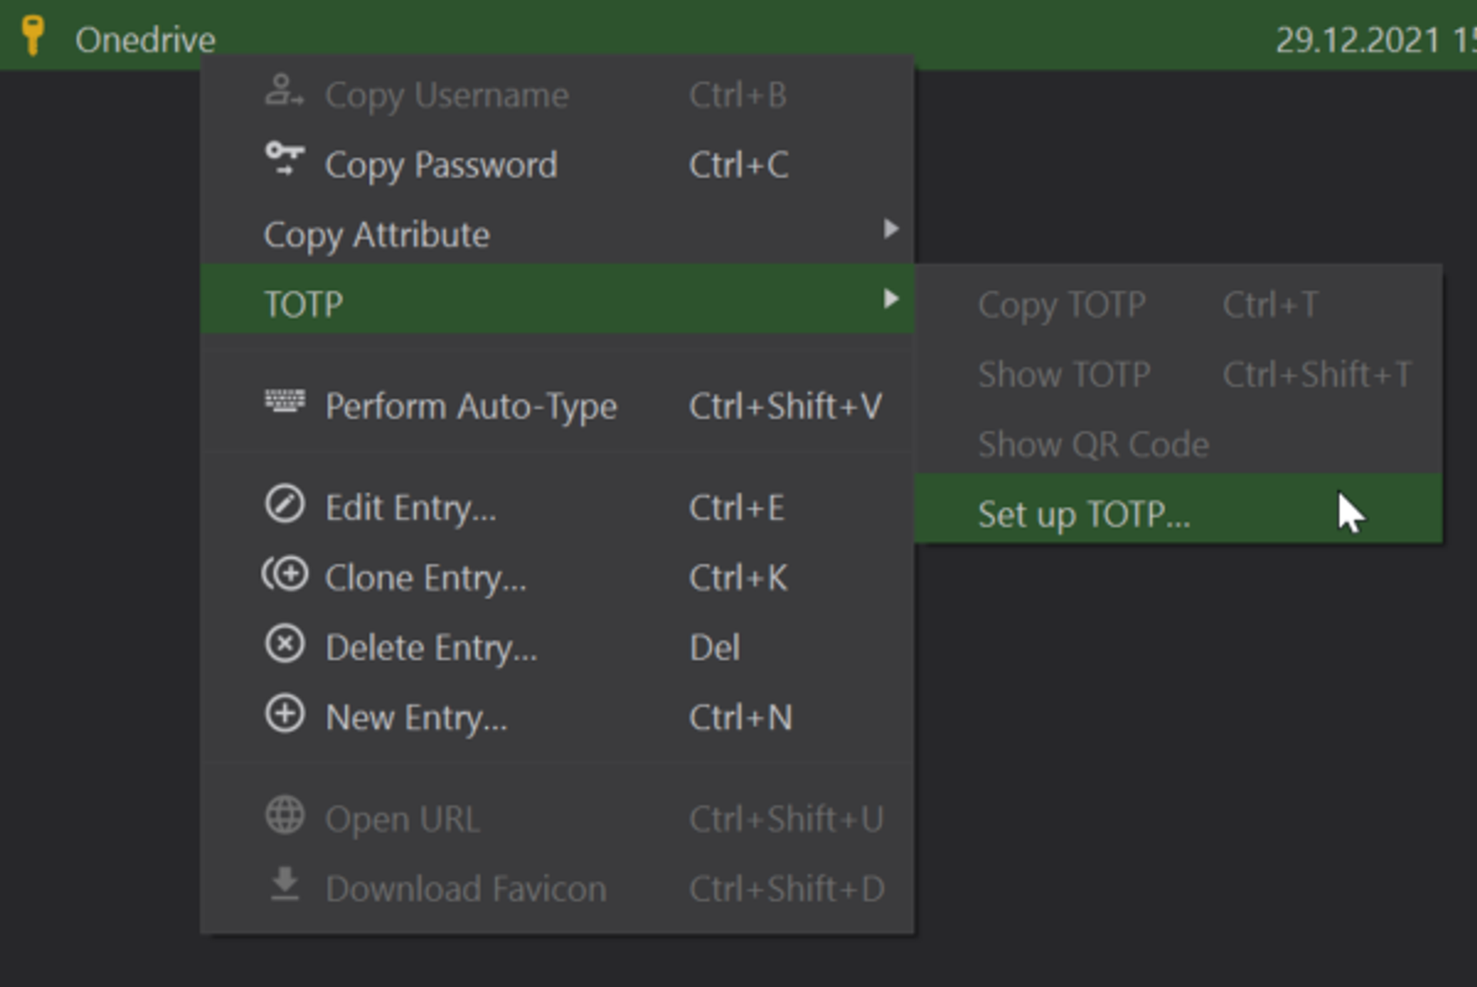
Task: Open the Copy Attribute submenu
Action: coord(557,234)
